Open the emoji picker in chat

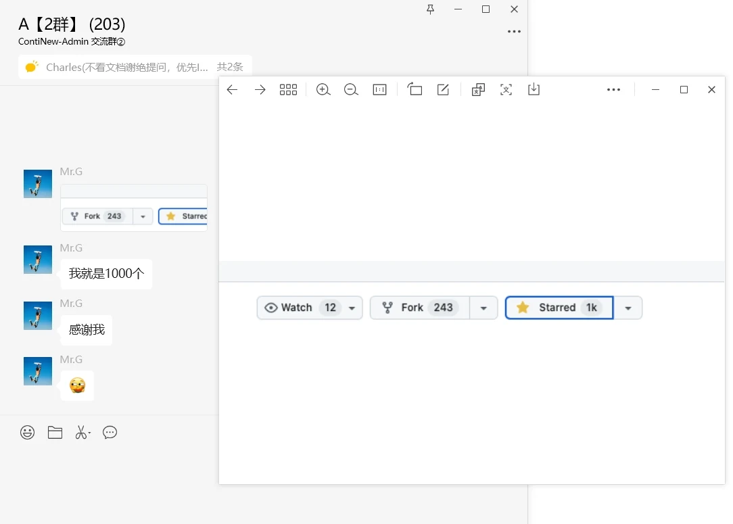(x=27, y=432)
